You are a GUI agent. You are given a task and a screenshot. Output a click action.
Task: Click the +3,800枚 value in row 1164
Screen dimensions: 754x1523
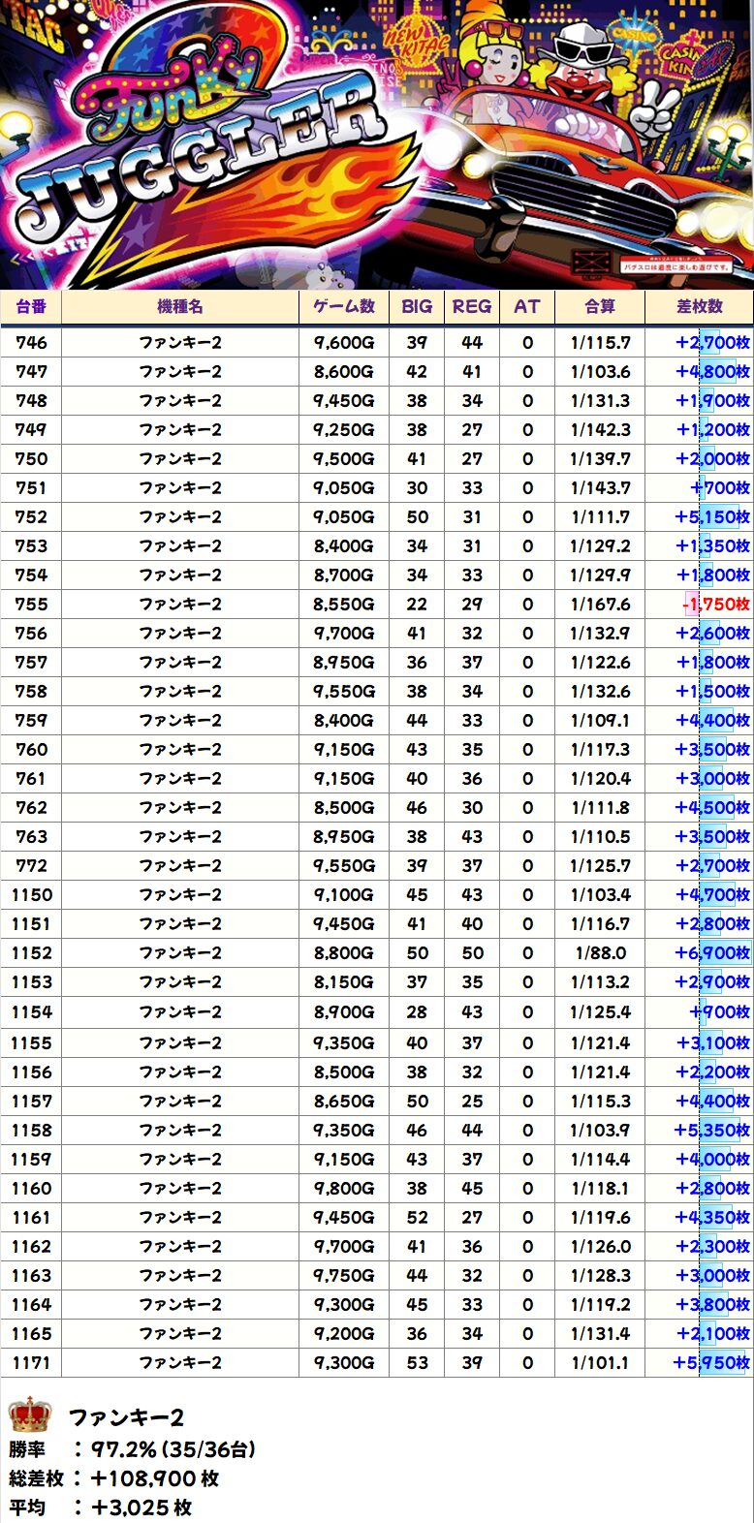click(712, 1304)
